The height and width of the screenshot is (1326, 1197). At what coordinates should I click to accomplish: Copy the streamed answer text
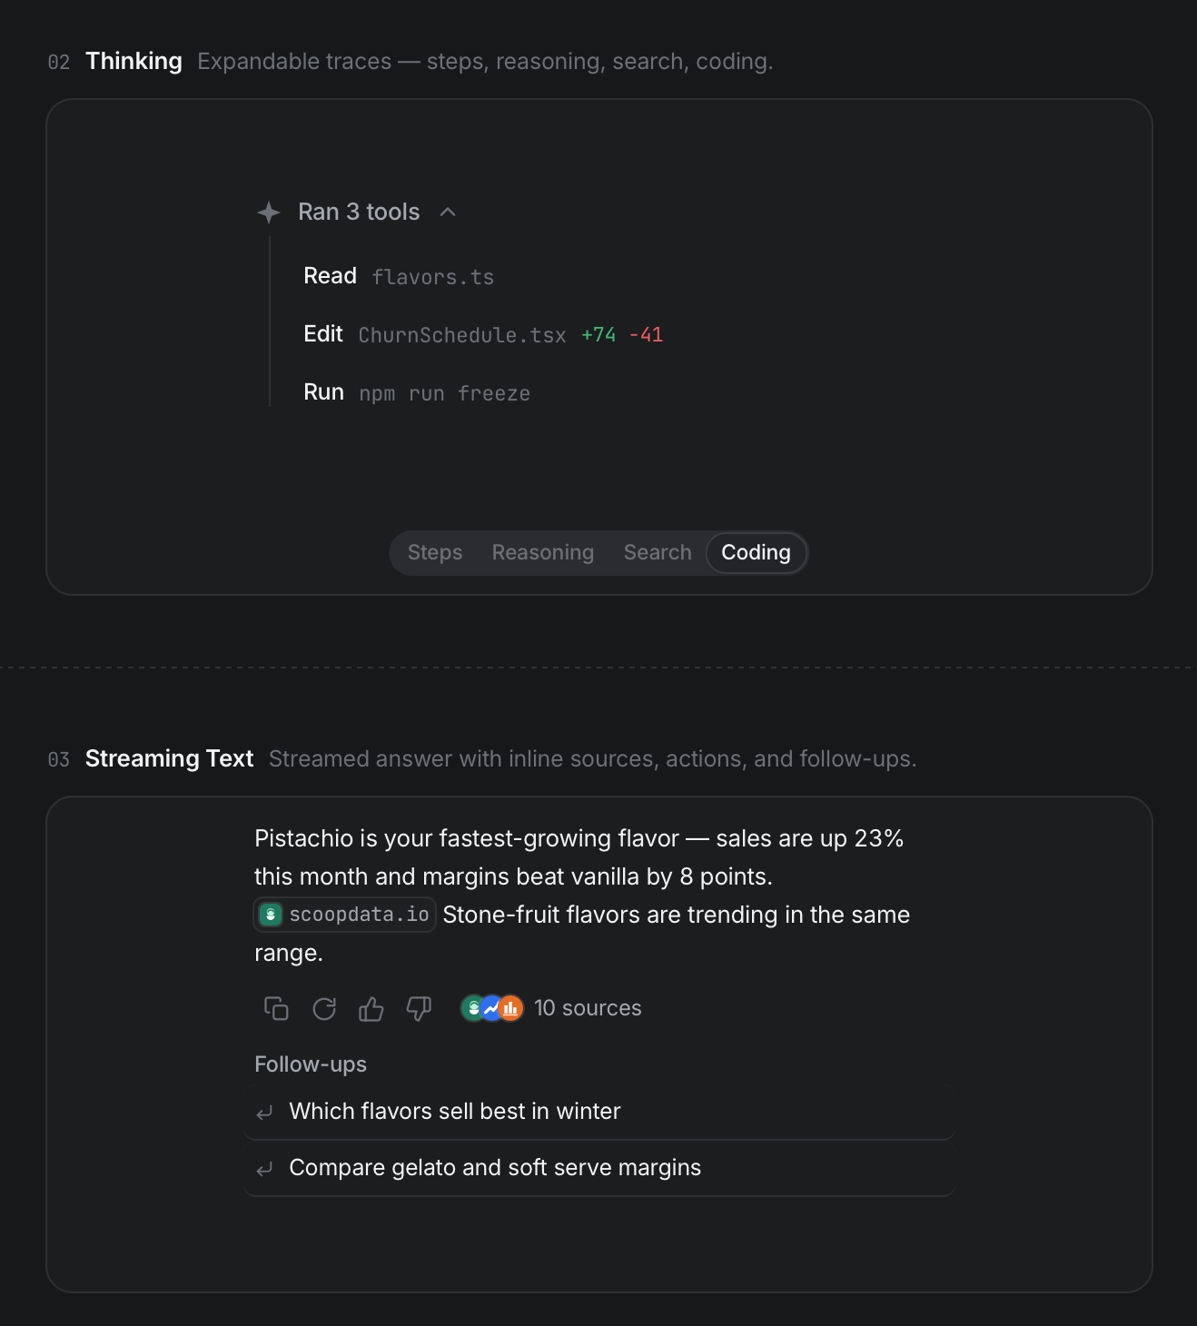276,1008
